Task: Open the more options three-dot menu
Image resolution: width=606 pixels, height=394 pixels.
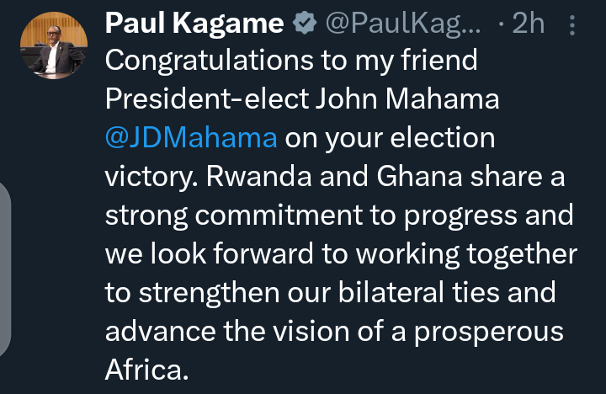Action: pyautogui.click(x=572, y=25)
